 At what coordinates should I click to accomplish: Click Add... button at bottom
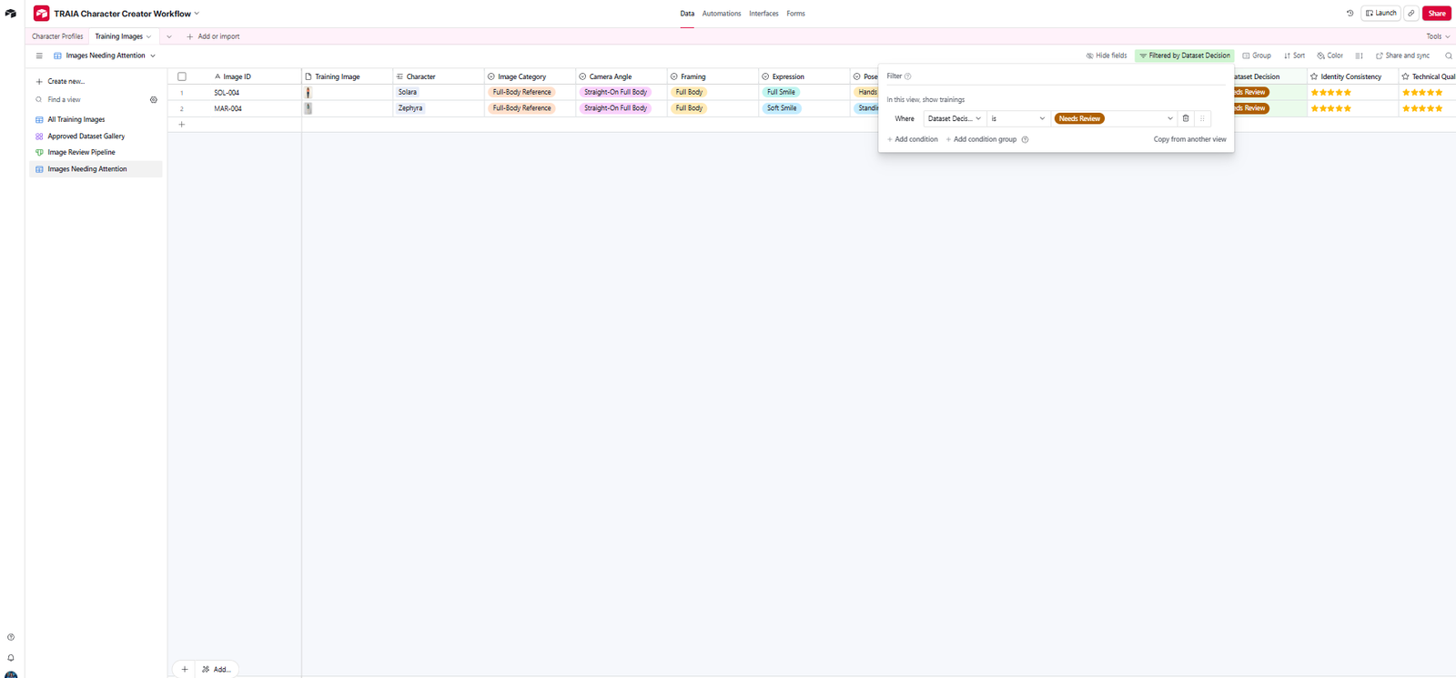click(x=217, y=669)
